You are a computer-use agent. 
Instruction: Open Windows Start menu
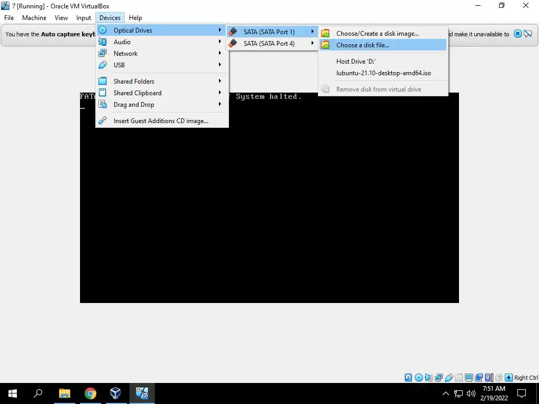(13, 393)
